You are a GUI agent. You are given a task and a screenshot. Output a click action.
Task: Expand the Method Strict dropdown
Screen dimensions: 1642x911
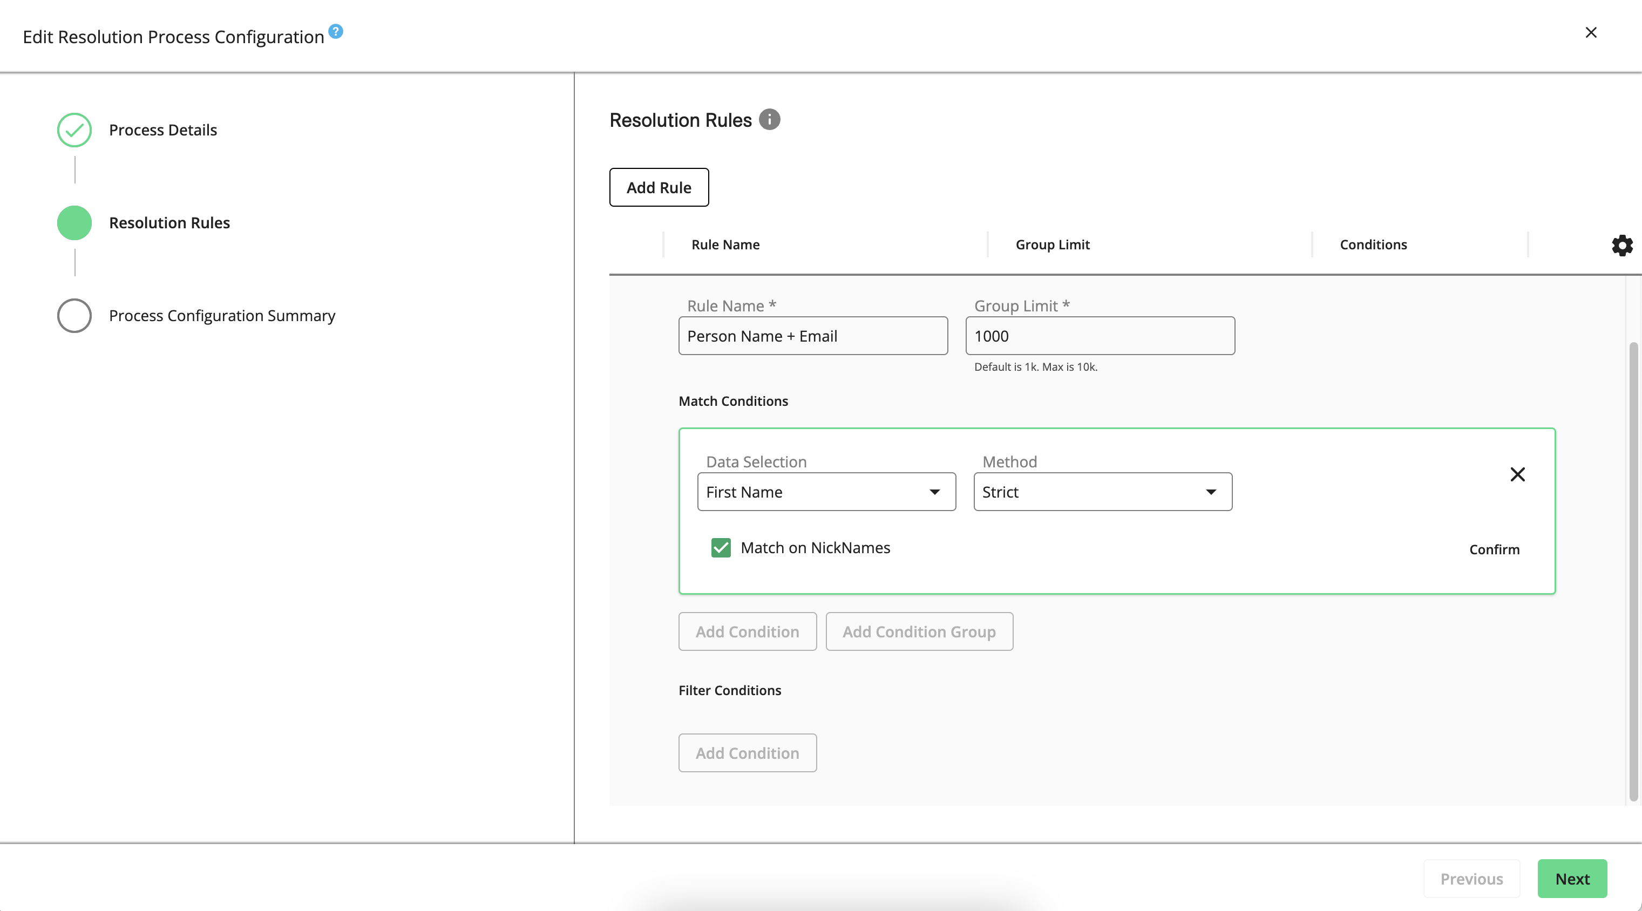click(1102, 492)
